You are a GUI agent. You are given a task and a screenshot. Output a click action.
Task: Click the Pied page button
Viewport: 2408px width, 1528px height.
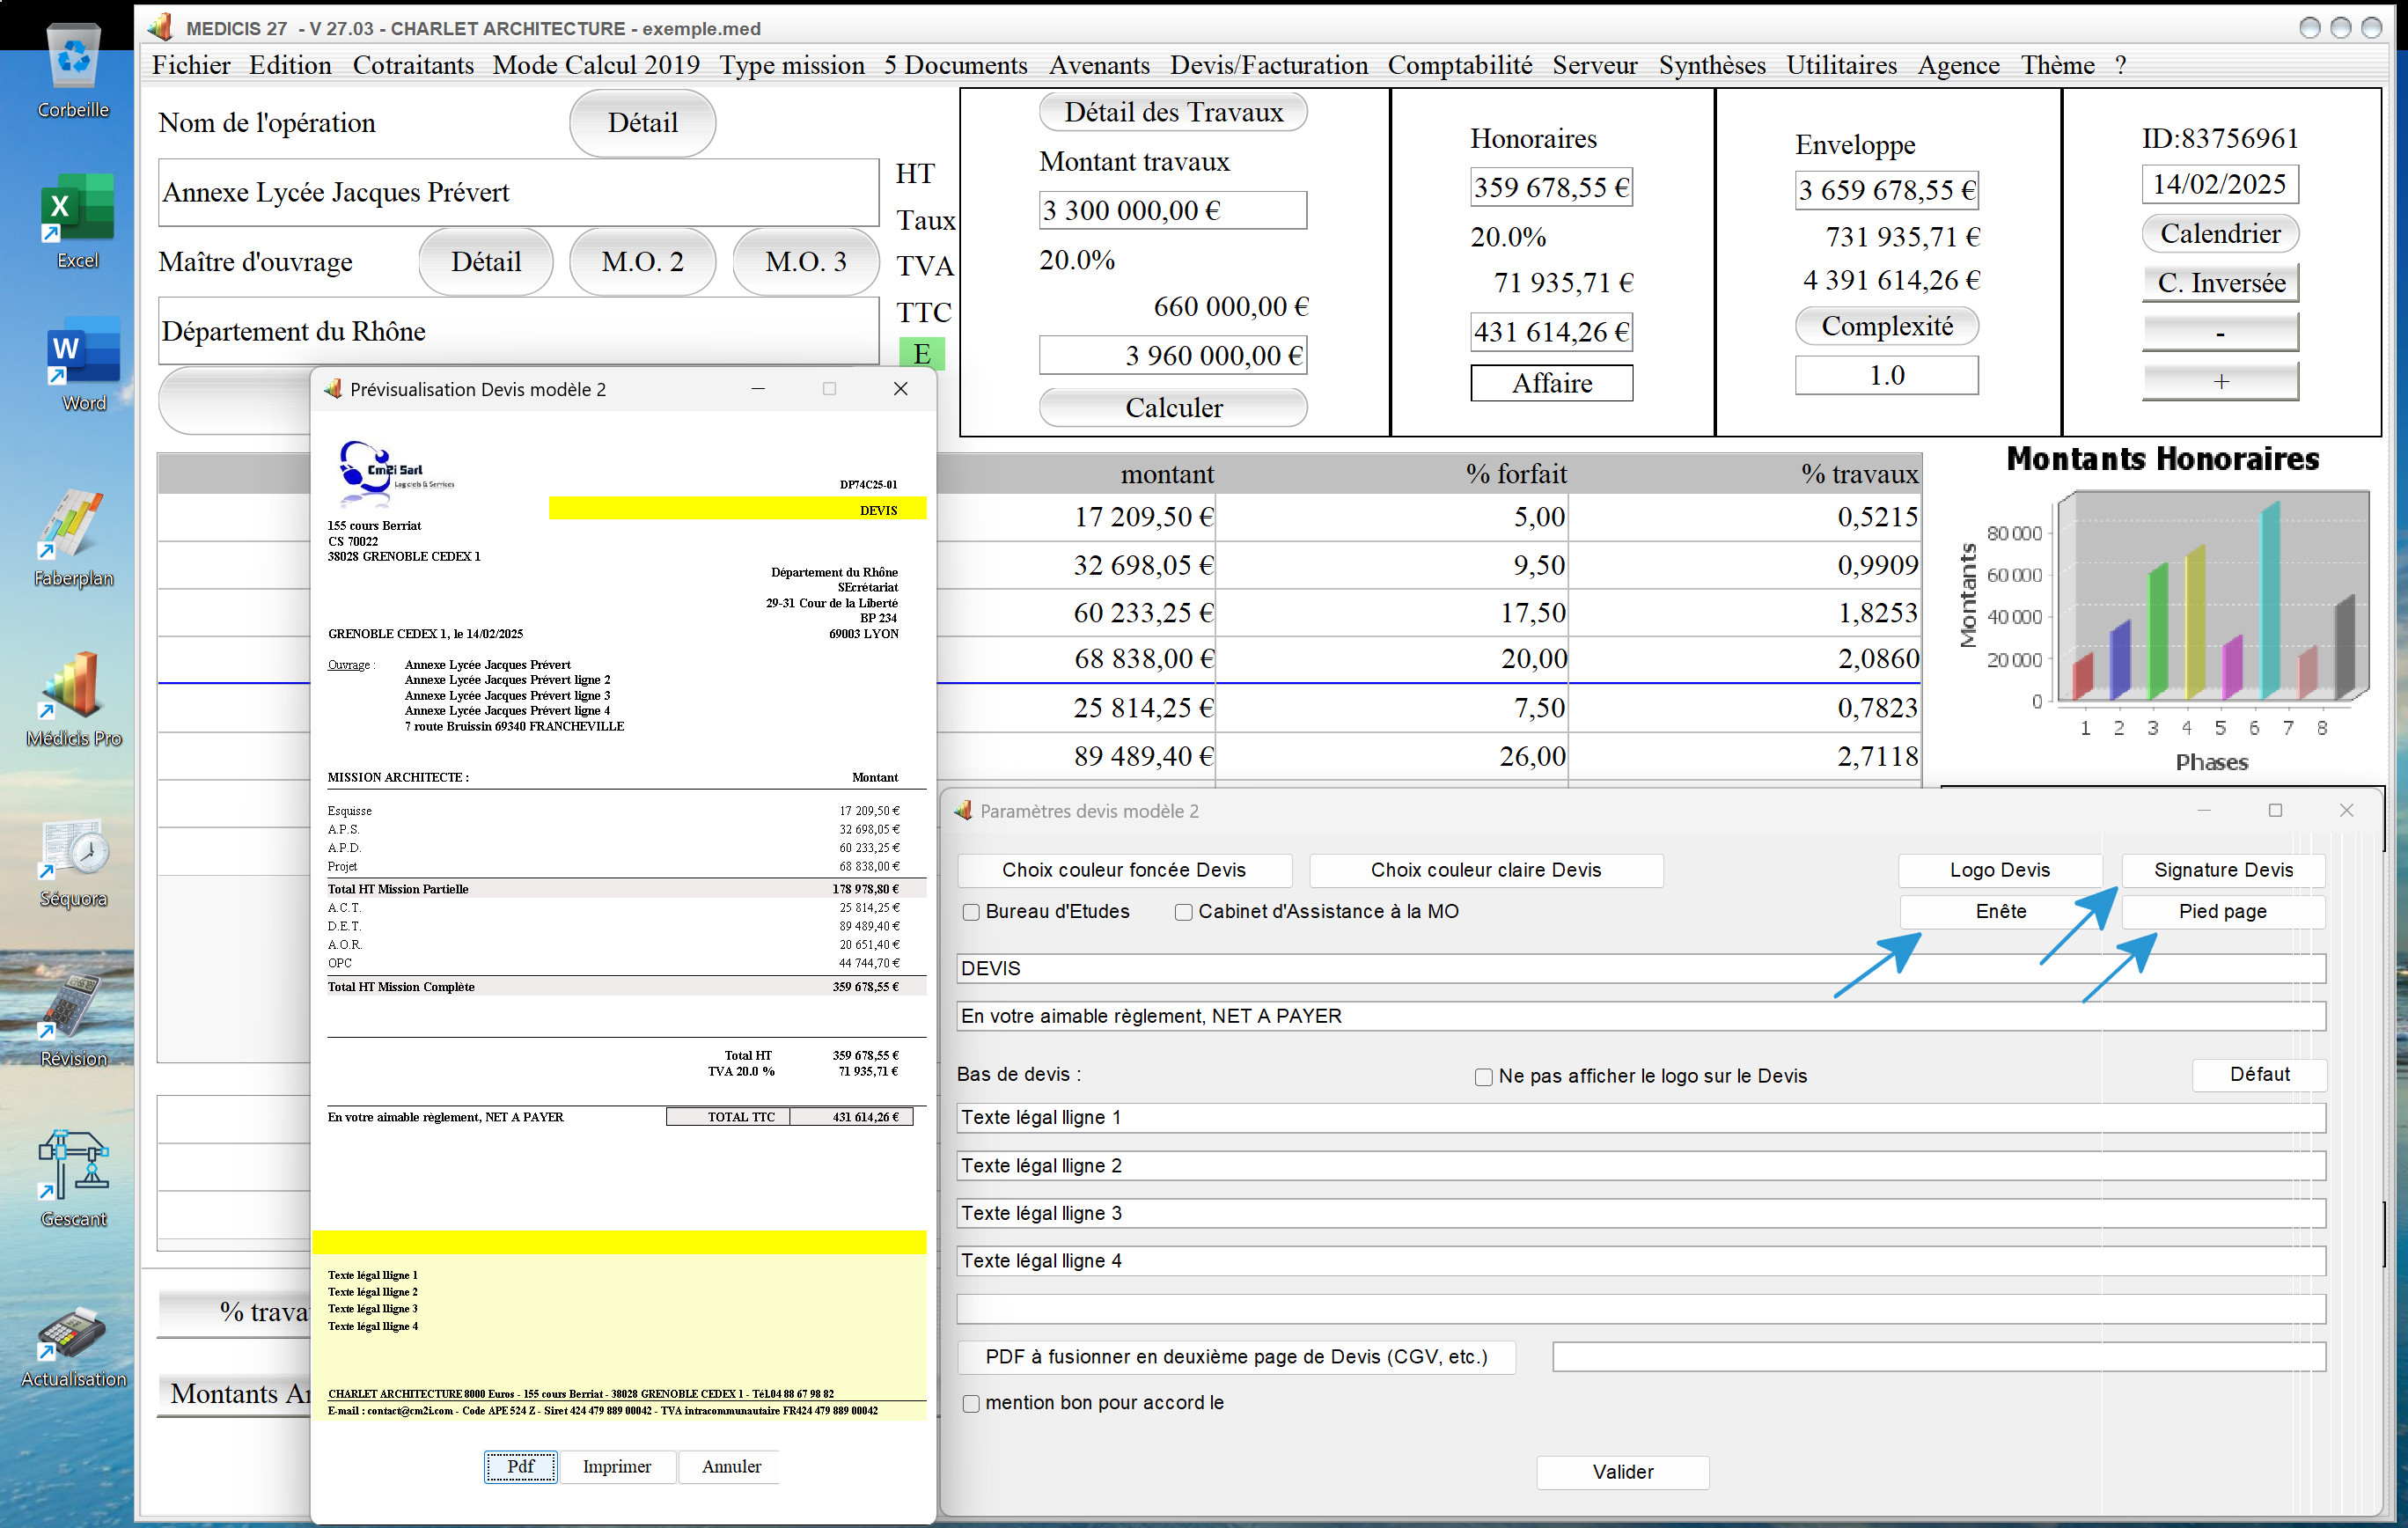pos(2222,911)
